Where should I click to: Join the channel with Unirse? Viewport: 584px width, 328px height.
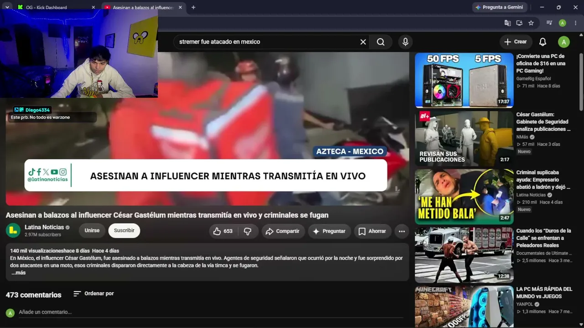tap(92, 231)
